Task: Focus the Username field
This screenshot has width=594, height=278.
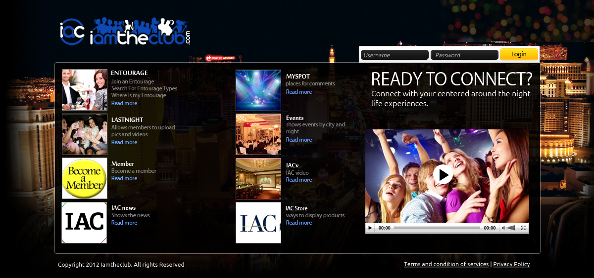Action: 395,55
